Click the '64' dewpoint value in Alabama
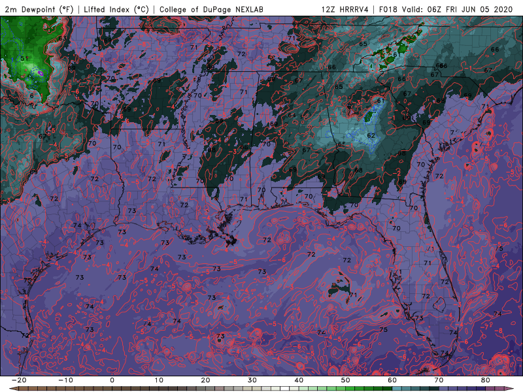This screenshot has height=392, width=523. [292, 116]
